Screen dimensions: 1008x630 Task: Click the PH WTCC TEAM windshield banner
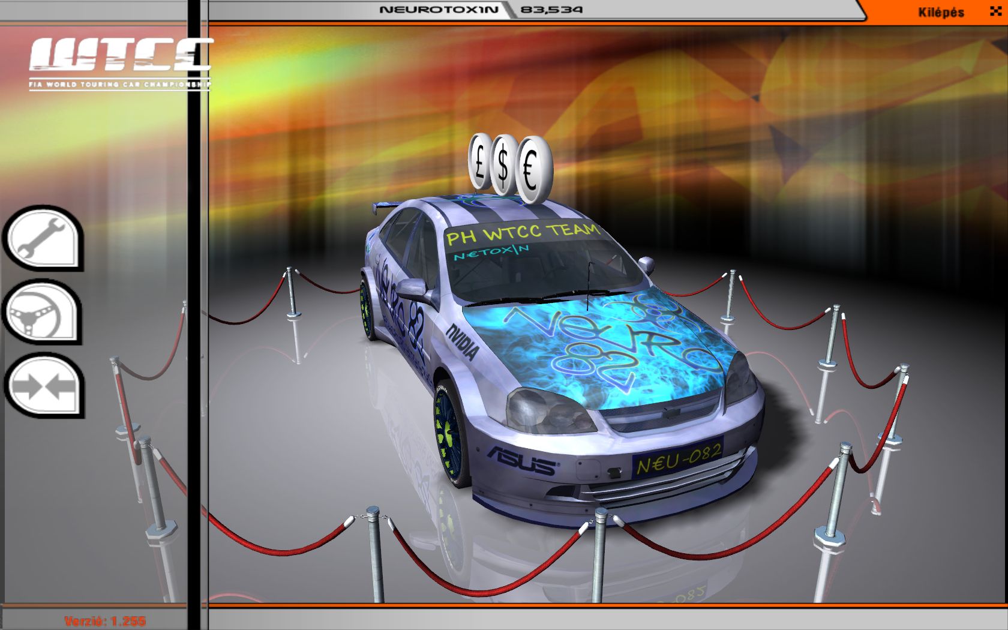[x=522, y=232]
